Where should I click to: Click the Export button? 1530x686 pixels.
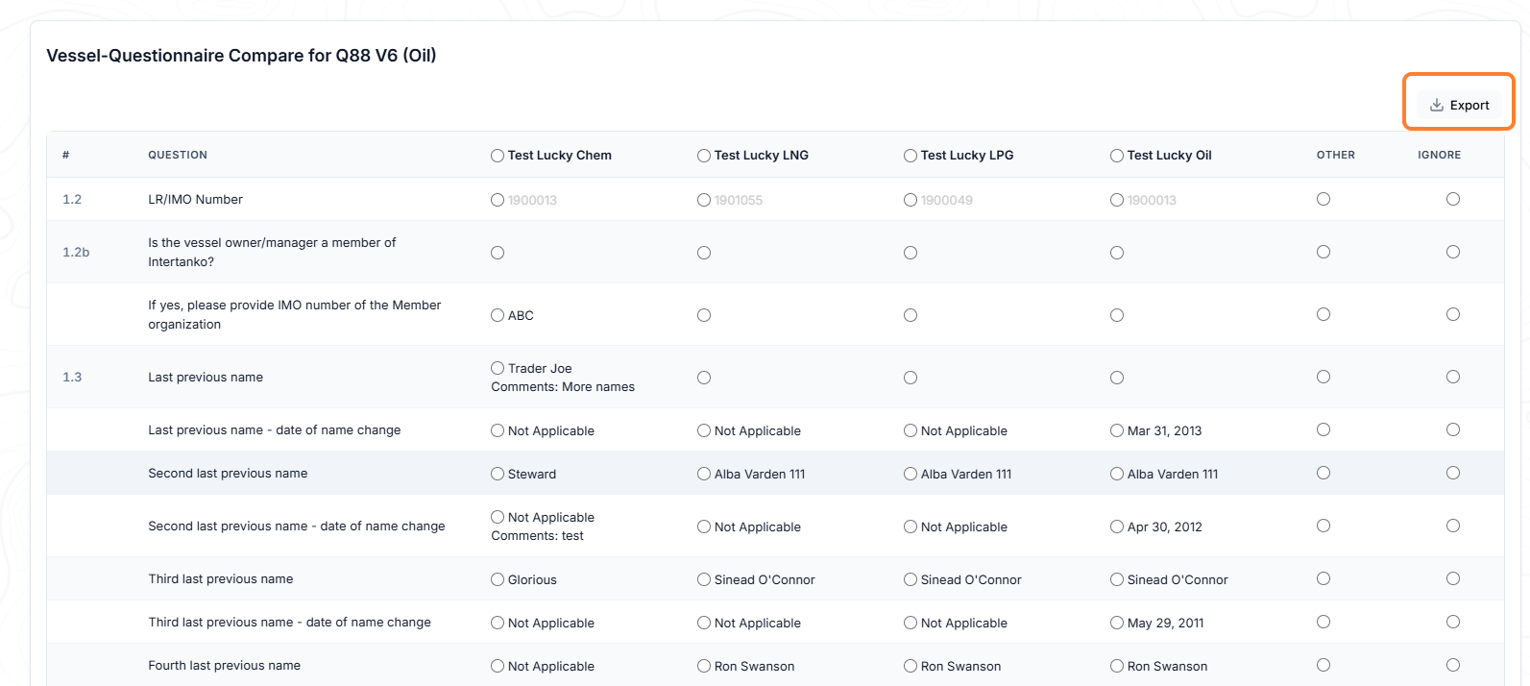(1459, 106)
